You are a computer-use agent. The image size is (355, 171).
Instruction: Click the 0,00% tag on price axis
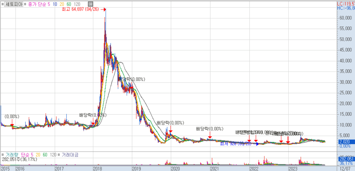(345, 146)
